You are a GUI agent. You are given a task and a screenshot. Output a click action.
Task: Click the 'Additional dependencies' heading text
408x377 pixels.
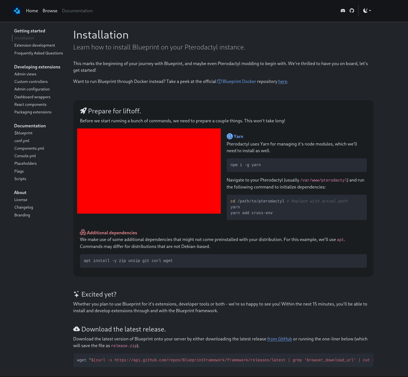tap(112, 233)
